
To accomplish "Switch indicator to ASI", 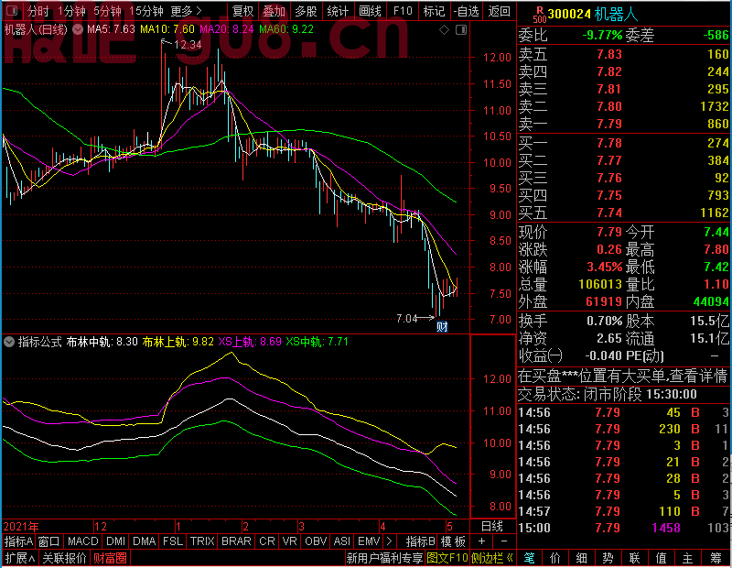I will (341, 541).
